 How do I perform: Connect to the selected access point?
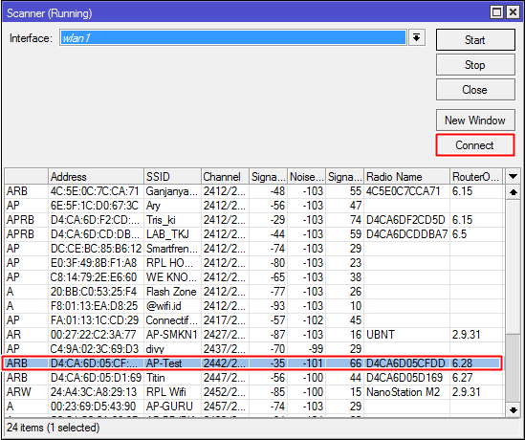click(475, 145)
